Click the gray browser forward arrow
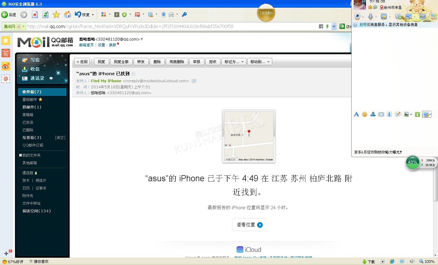The image size is (438, 265). click(x=24, y=15)
